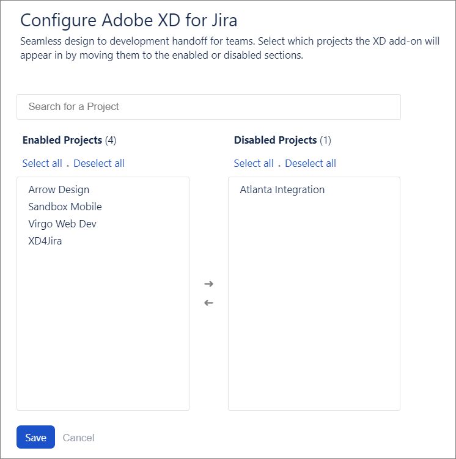Click the Cancel button
Screen dimensions: 456x459
(x=79, y=438)
